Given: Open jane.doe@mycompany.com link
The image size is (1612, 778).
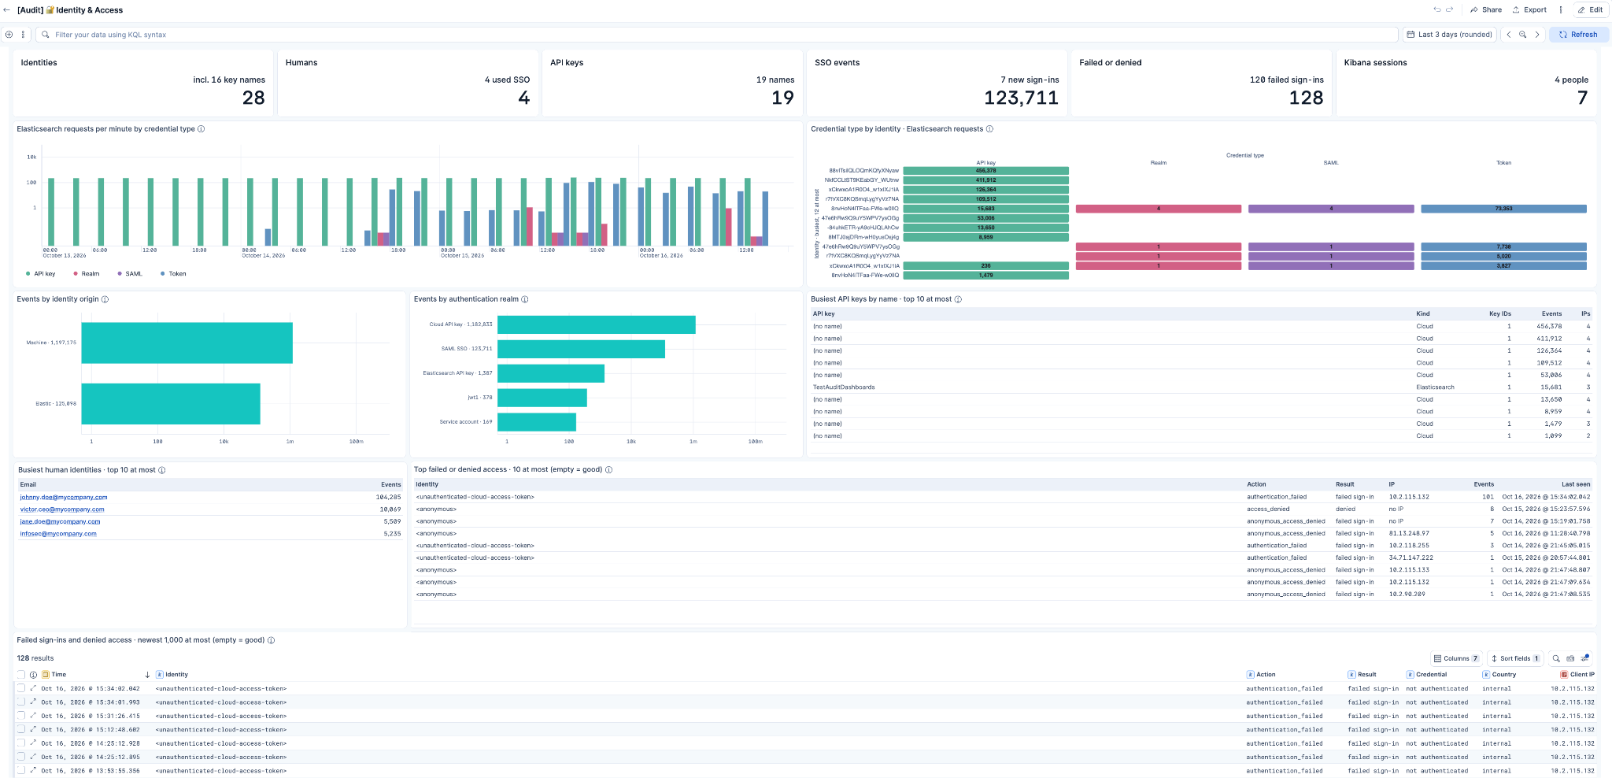Looking at the screenshot, I should click(x=61, y=522).
